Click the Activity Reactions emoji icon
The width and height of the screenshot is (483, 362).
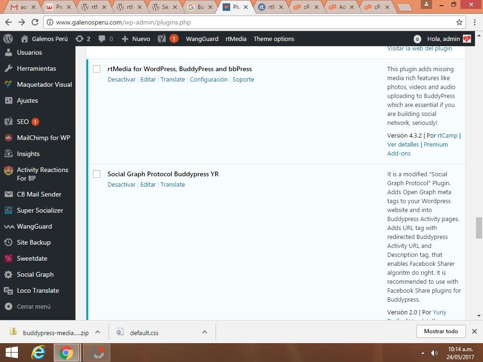(8, 170)
